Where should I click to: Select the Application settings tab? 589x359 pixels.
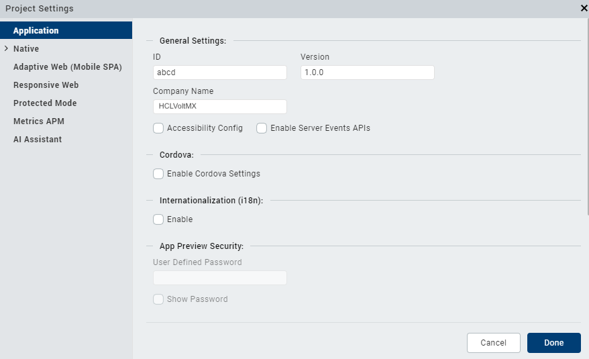tap(36, 31)
